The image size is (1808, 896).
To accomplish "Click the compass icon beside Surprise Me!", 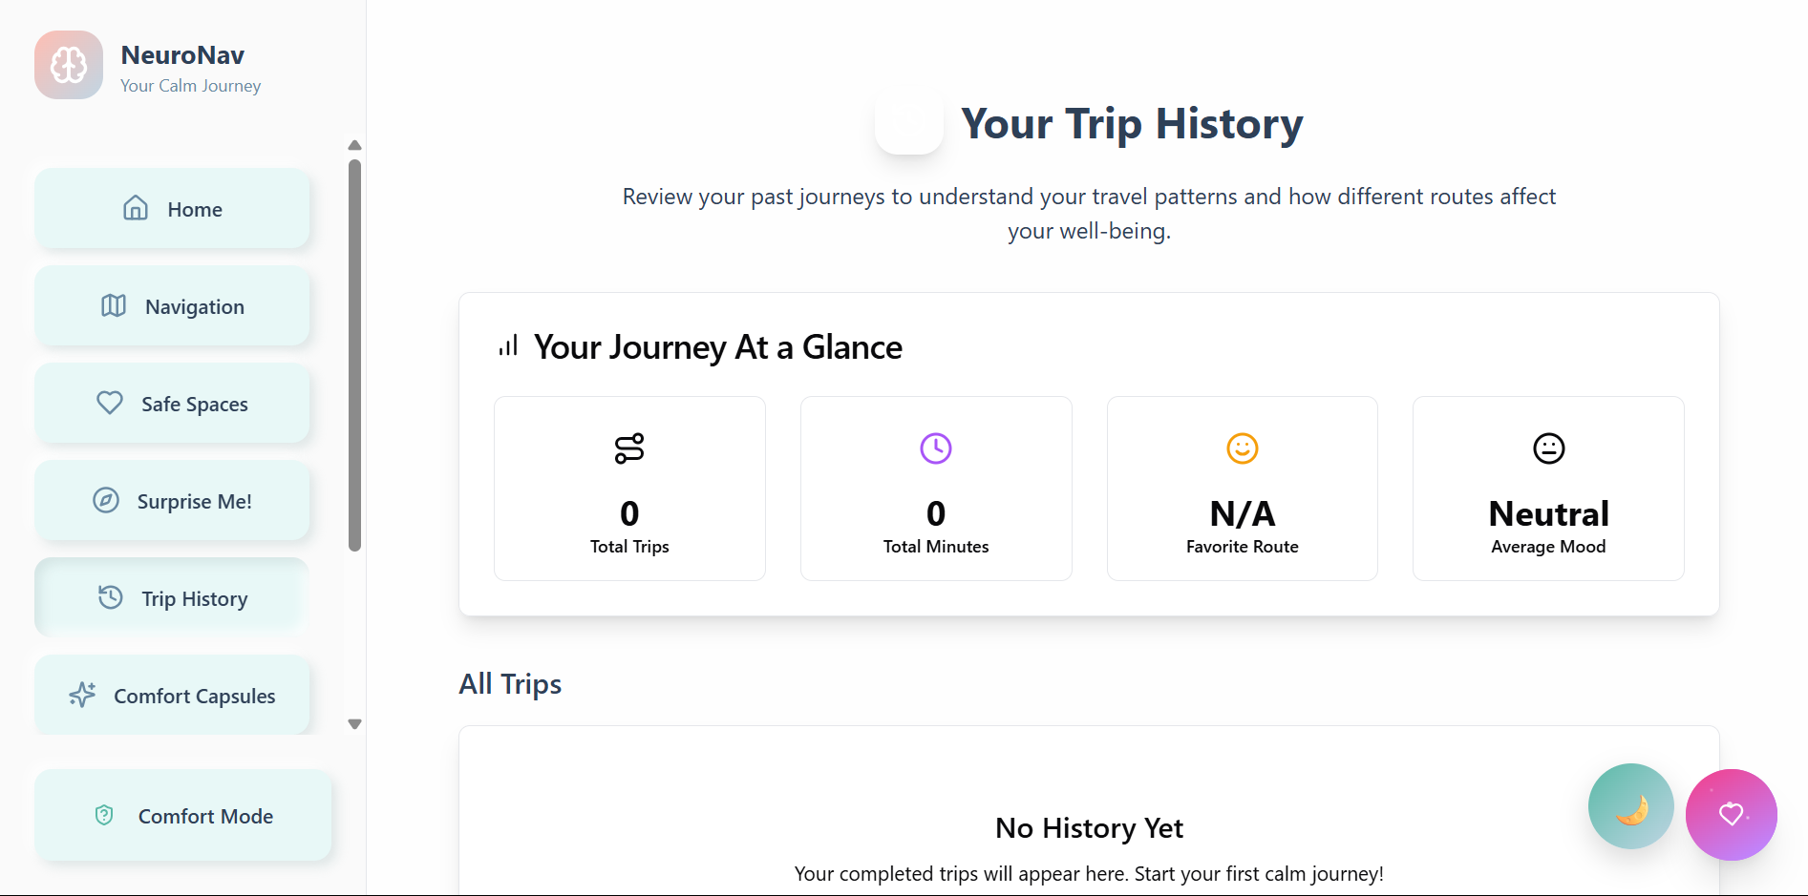I will [x=106, y=500].
